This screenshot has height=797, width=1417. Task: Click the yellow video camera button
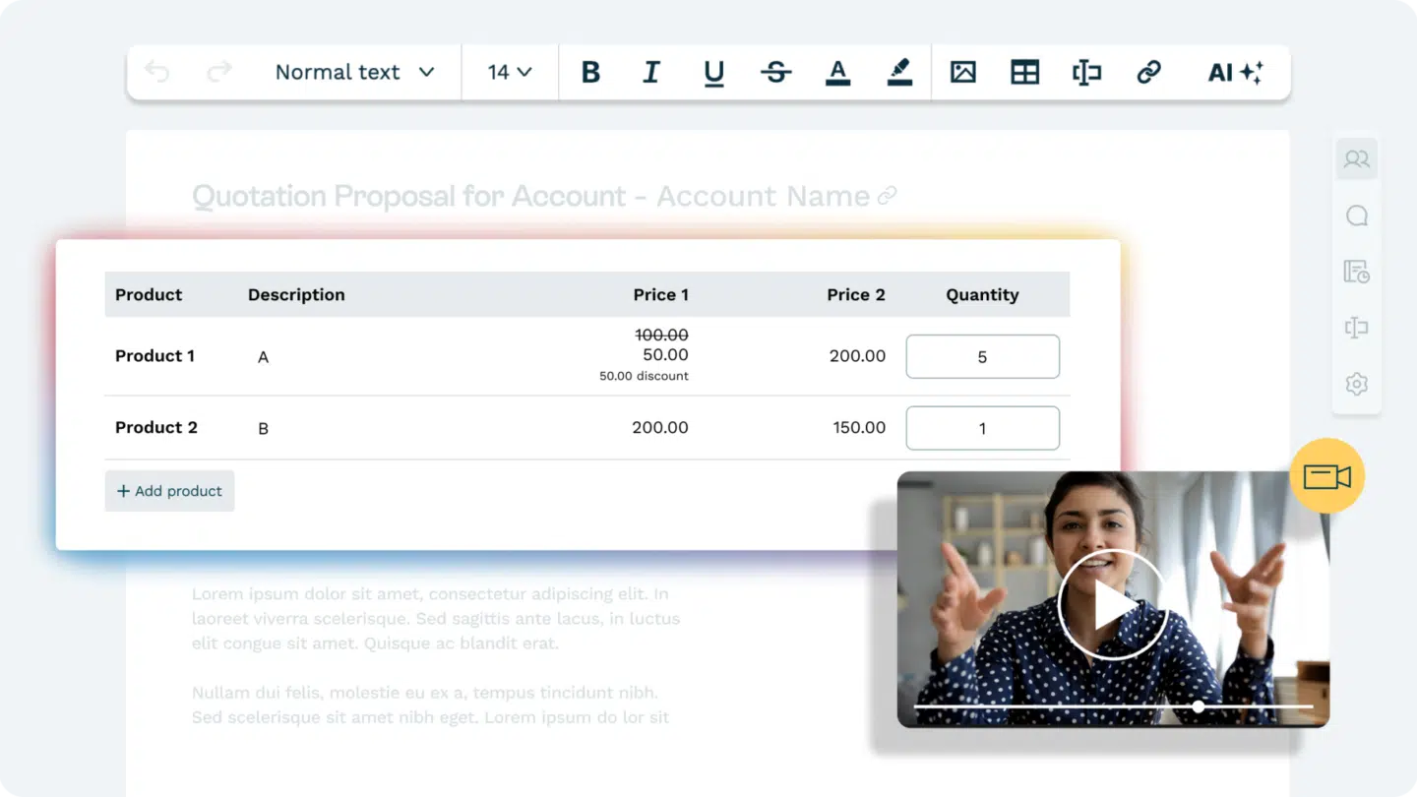coord(1326,476)
